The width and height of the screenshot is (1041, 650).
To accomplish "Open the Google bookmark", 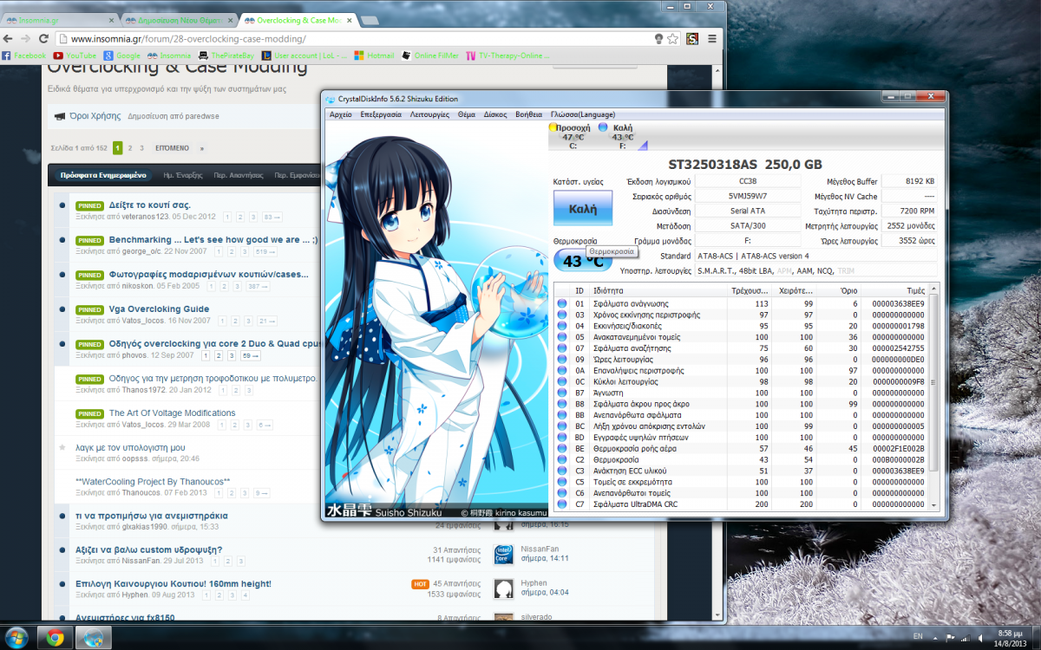I will (121, 55).
